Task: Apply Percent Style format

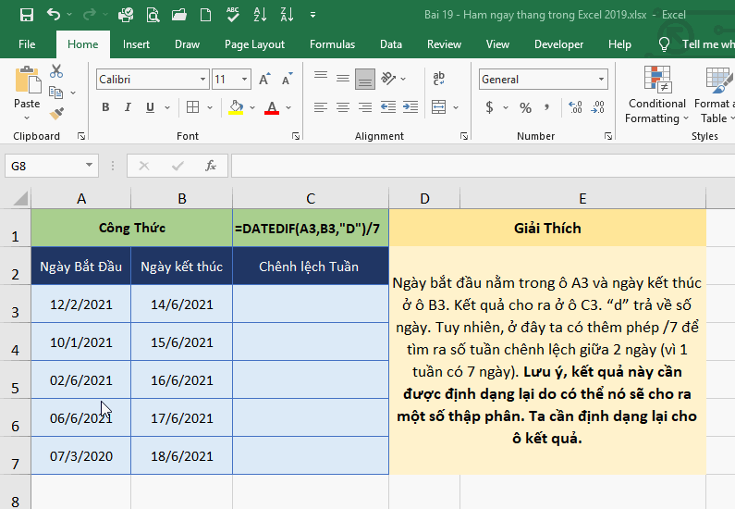Action: (525, 108)
